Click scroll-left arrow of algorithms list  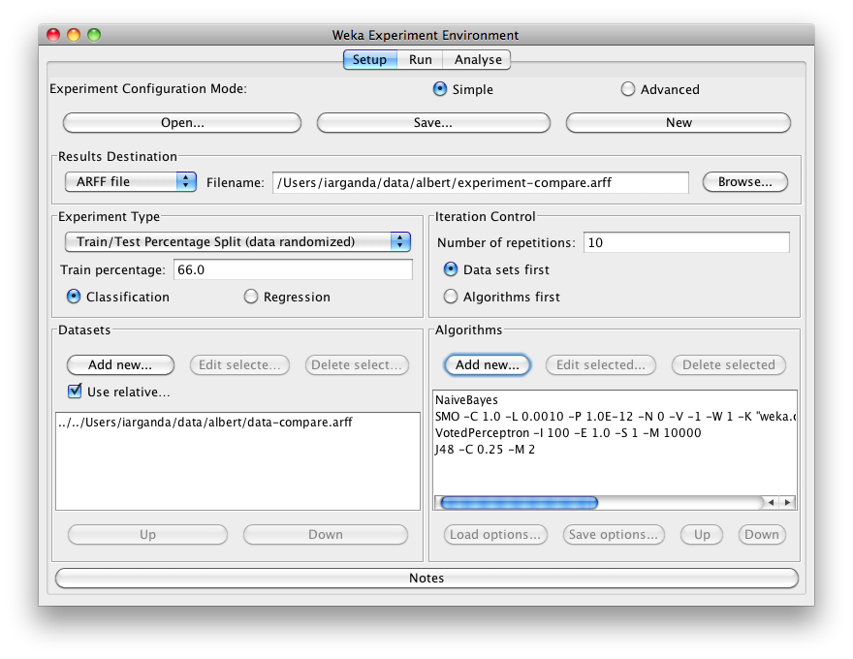pyautogui.click(x=771, y=502)
